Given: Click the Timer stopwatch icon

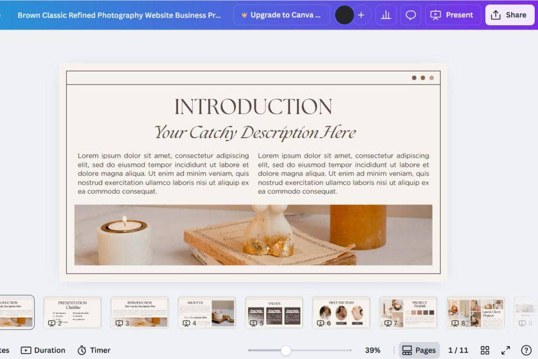Looking at the screenshot, I should [x=82, y=350].
